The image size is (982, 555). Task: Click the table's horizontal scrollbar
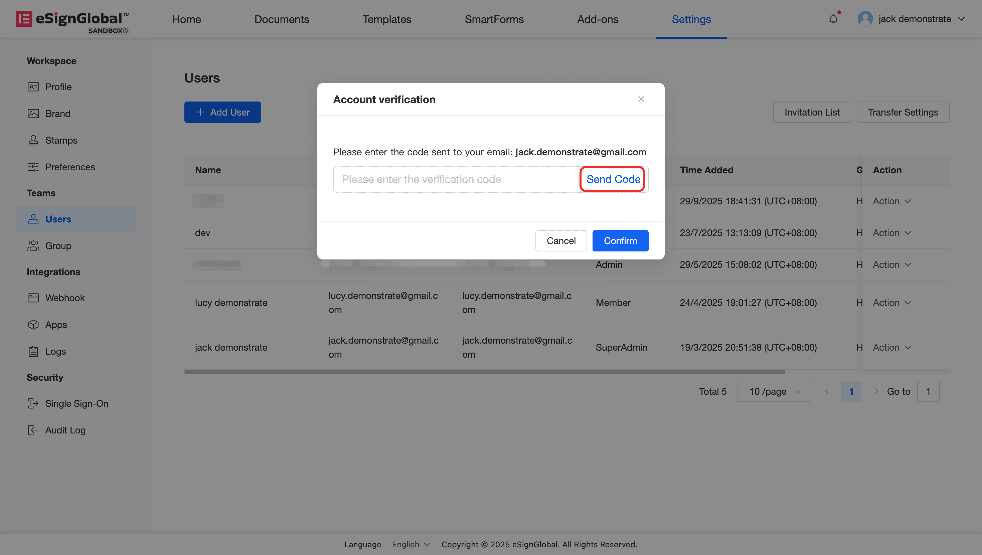tap(484, 372)
